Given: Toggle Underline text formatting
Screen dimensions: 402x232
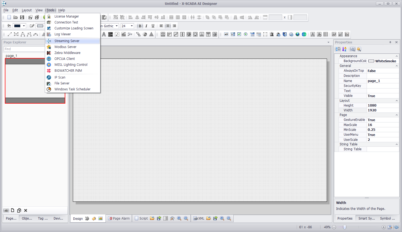Looking at the screenshot, I should tap(153, 26).
